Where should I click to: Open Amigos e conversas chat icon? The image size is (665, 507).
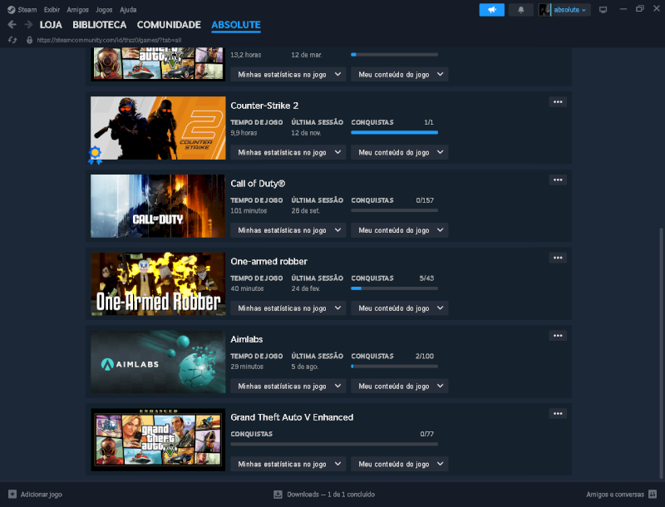point(653,495)
